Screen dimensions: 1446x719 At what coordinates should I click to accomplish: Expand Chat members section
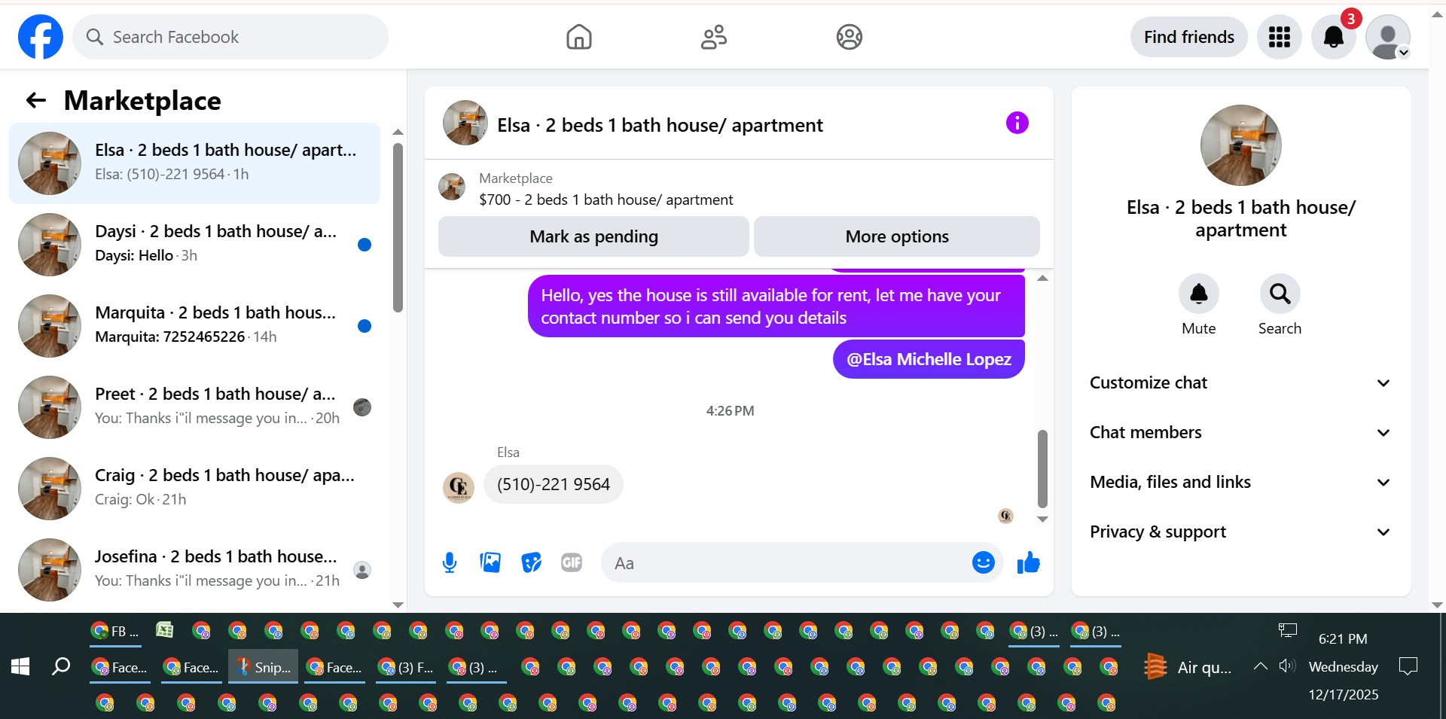(1240, 432)
